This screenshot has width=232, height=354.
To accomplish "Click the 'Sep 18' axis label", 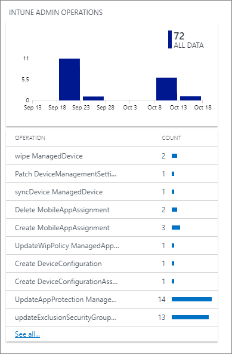I will pos(57,108).
